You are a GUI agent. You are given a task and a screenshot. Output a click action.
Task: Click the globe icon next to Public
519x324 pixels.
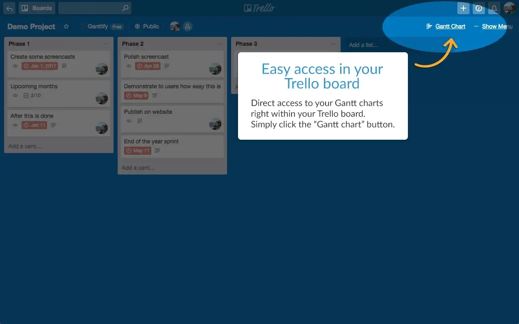point(137,26)
